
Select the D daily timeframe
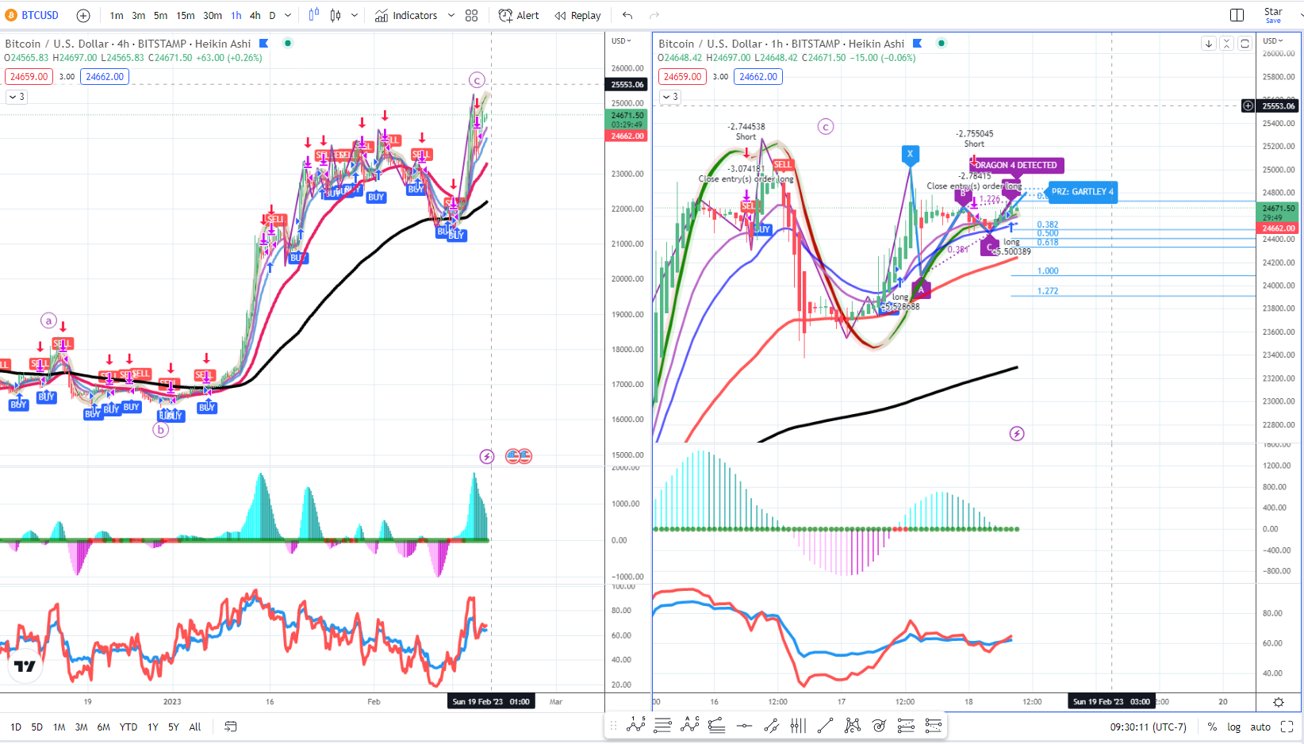tap(272, 15)
